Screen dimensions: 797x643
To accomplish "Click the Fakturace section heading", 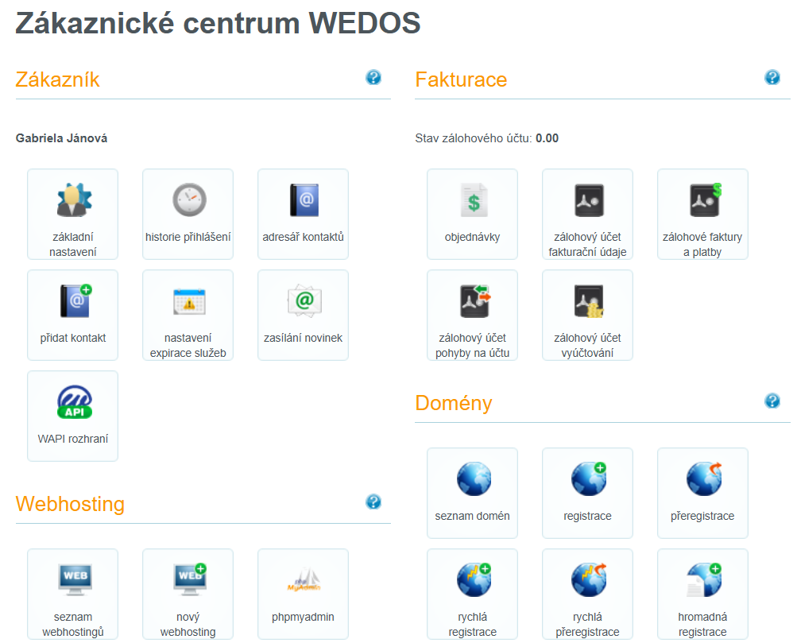I will click(x=461, y=79).
